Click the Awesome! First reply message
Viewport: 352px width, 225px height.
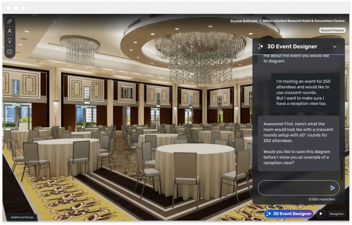pyautogui.click(x=298, y=143)
